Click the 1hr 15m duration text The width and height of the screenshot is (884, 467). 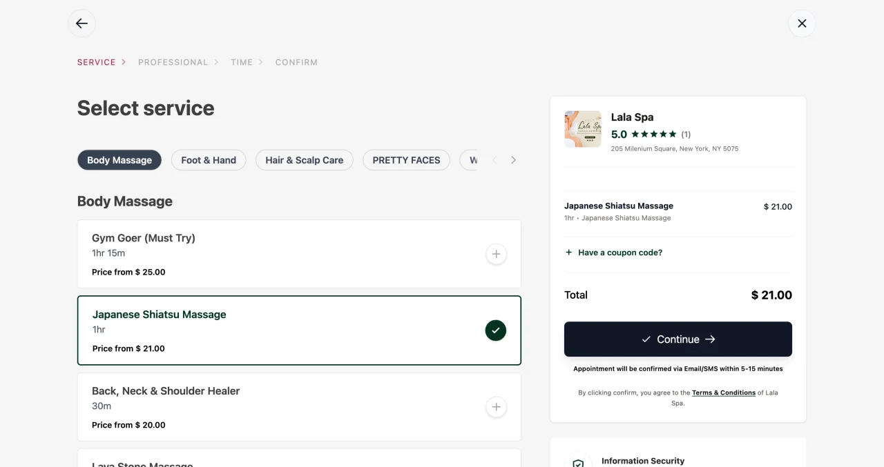tap(108, 253)
